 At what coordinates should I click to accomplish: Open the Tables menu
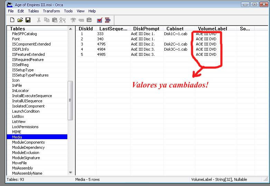(x=33, y=11)
